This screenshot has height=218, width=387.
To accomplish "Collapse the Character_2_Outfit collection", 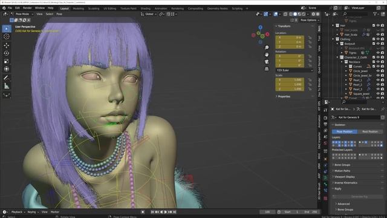I will (337, 58).
